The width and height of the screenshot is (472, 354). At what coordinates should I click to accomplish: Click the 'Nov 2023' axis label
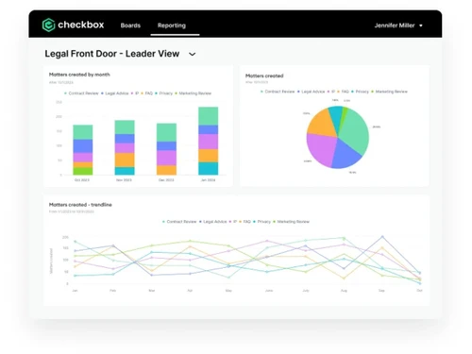[124, 180]
